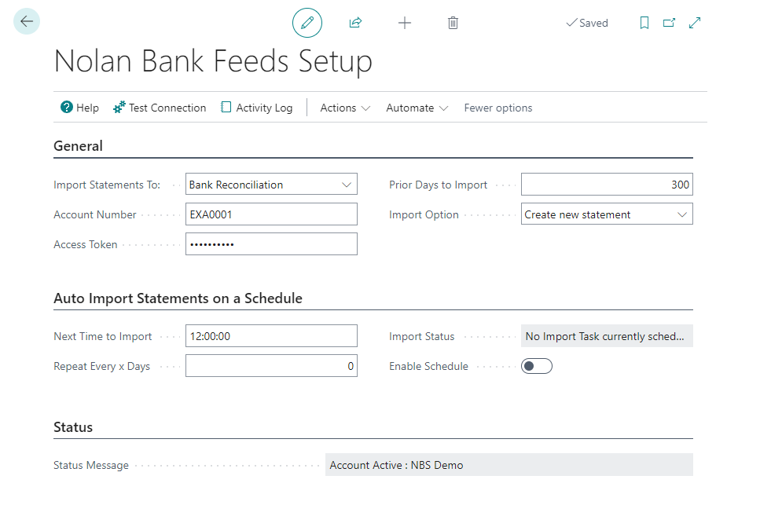This screenshot has height=516, width=760.
Task: Expand the Actions menu
Action: click(345, 108)
